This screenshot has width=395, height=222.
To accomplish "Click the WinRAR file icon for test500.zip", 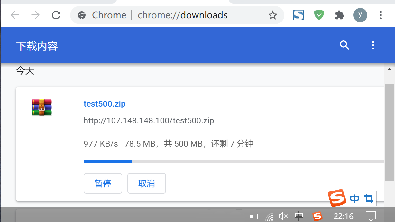I will pos(42,107).
